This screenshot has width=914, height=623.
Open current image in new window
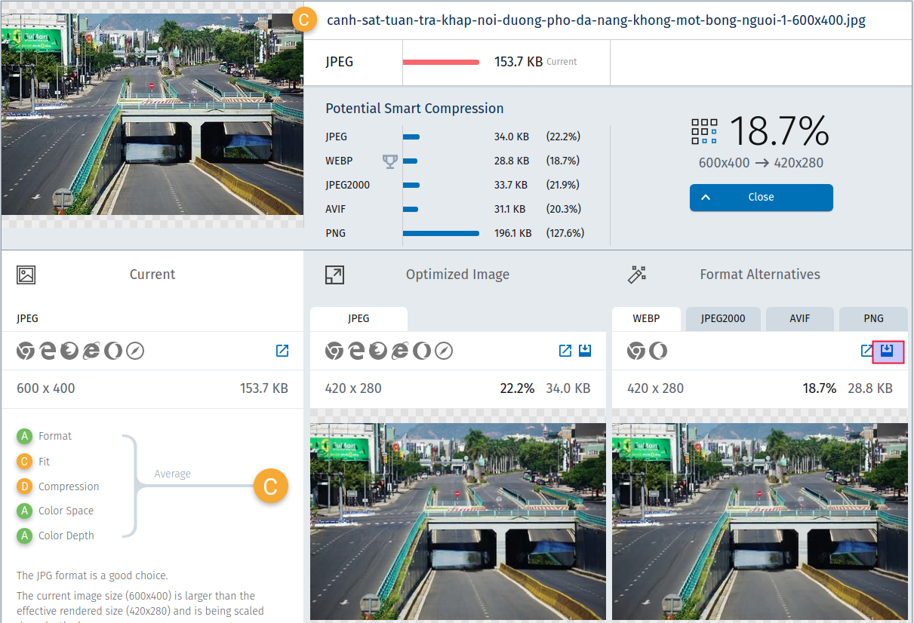[x=282, y=351]
